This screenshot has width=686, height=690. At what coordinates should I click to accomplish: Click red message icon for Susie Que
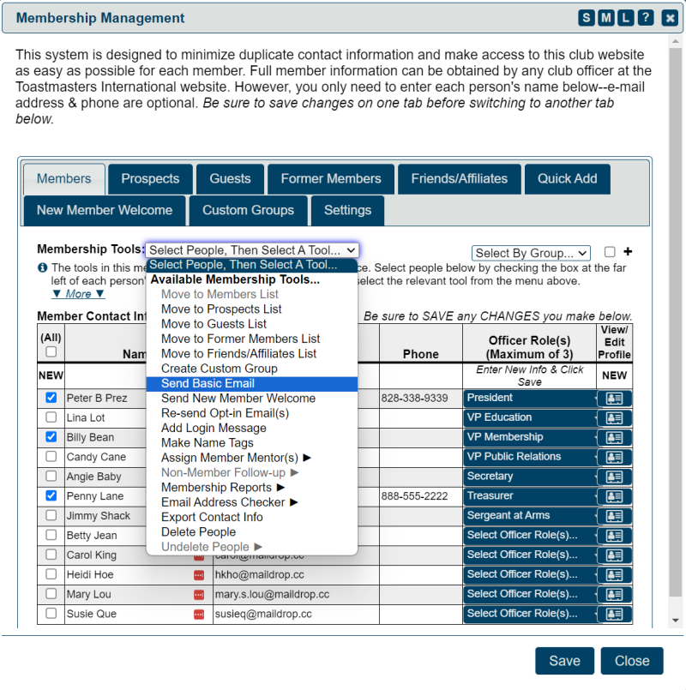coord(199,615)
